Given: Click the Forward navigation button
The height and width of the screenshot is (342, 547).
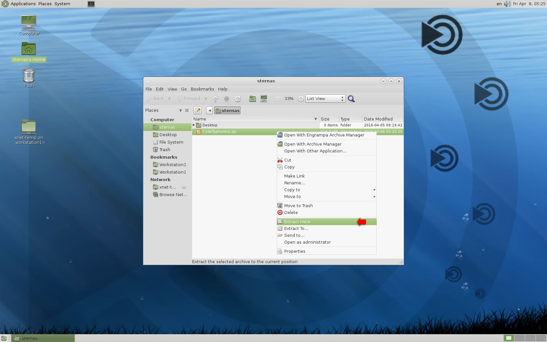Looking at the screenshot, I should [x=188, y=99].
